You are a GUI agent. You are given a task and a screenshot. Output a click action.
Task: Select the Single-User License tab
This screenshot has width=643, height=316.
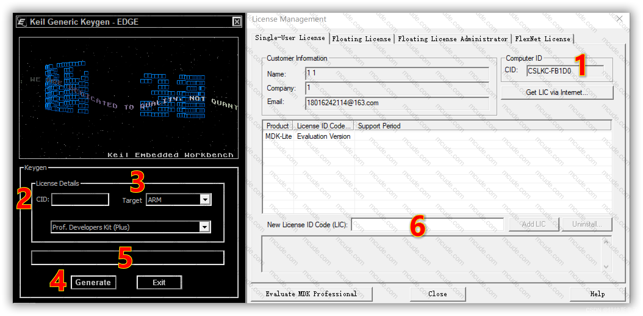pos(290,38)
